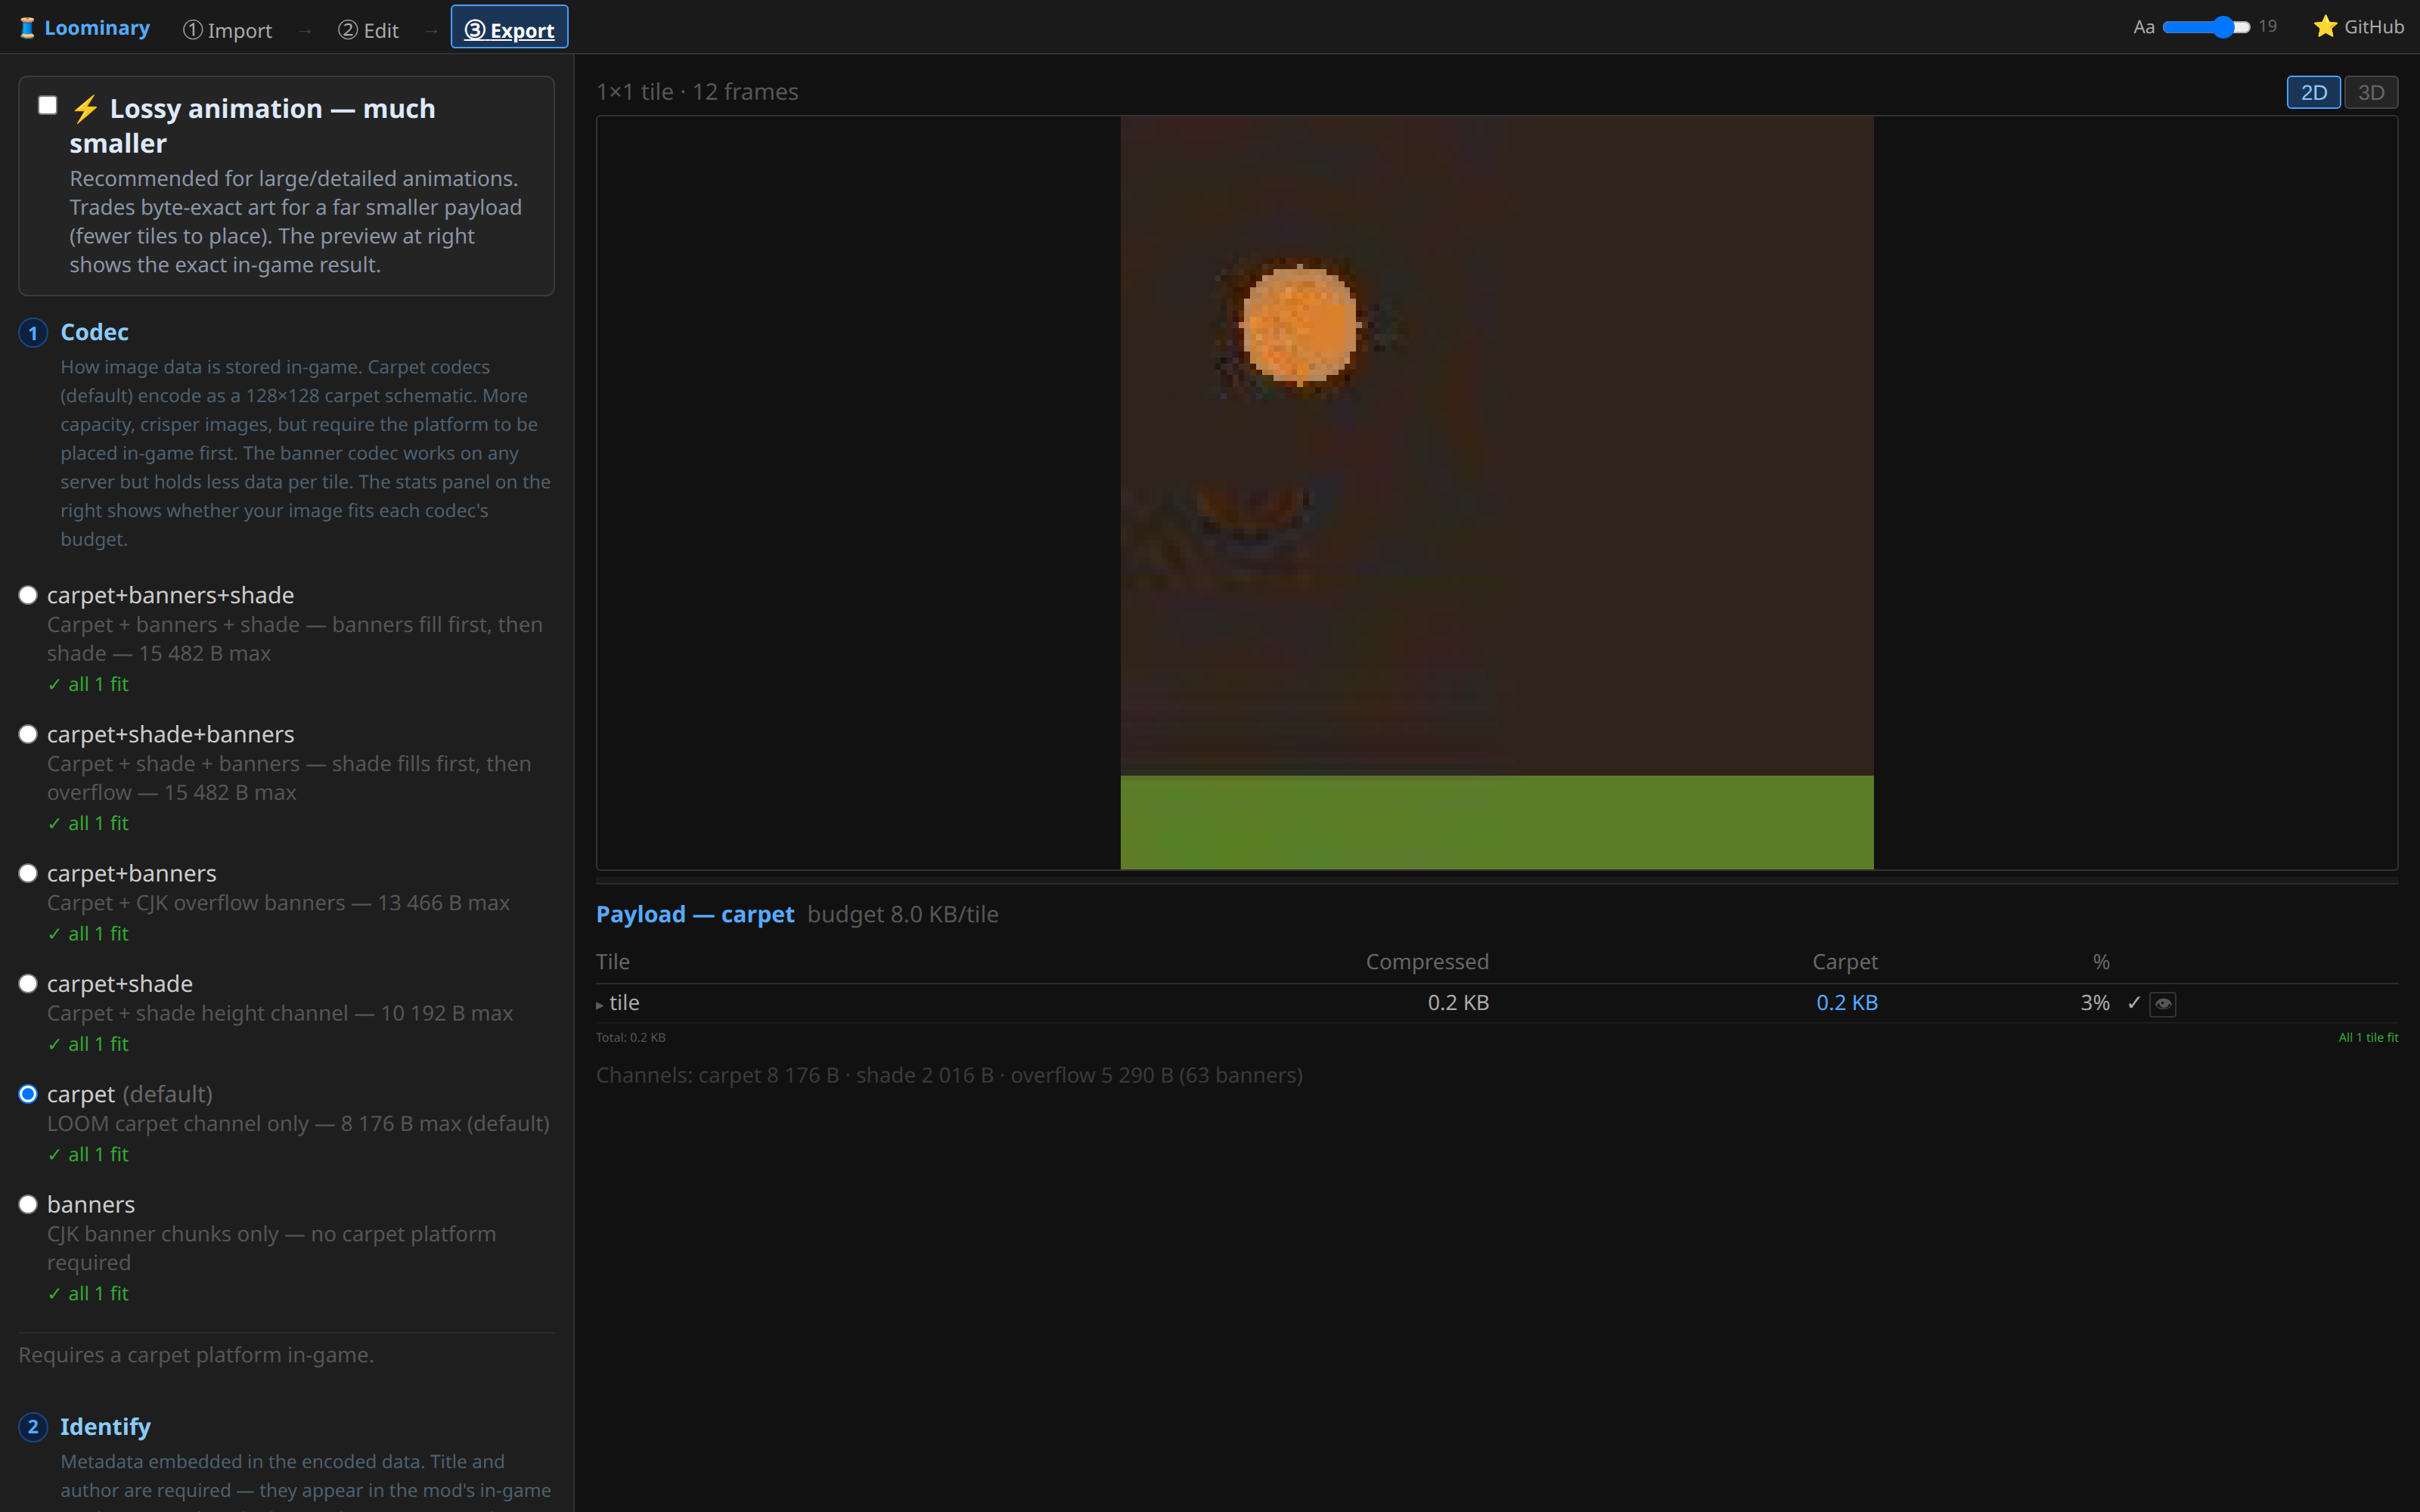Choose the carpet+banners codec radio
Image resolution: width=2420 pixels, height=1512 pixels.
coord(28,873)
